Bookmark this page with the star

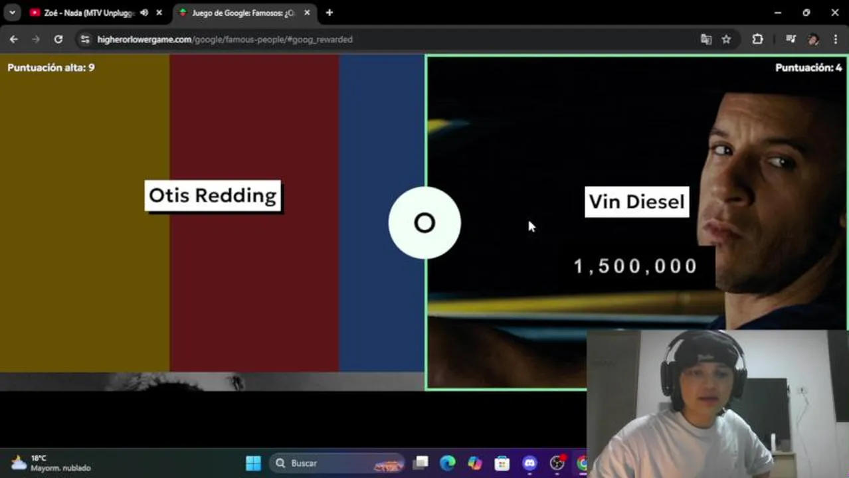[x=726, y=39]
